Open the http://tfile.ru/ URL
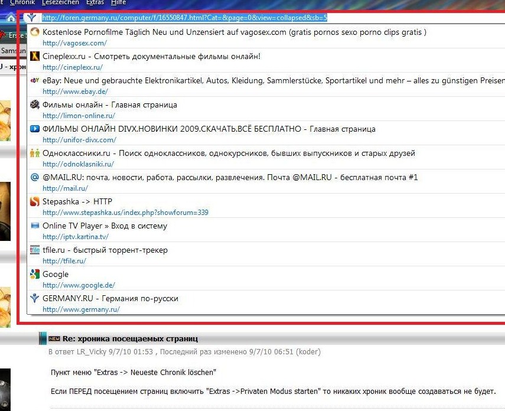The width and height of the screenshot is (505, 411). (x=64, y=261)
